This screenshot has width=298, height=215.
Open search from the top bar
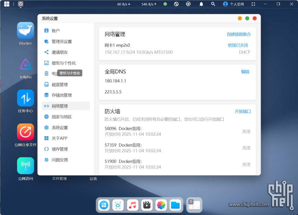(213, 4)
